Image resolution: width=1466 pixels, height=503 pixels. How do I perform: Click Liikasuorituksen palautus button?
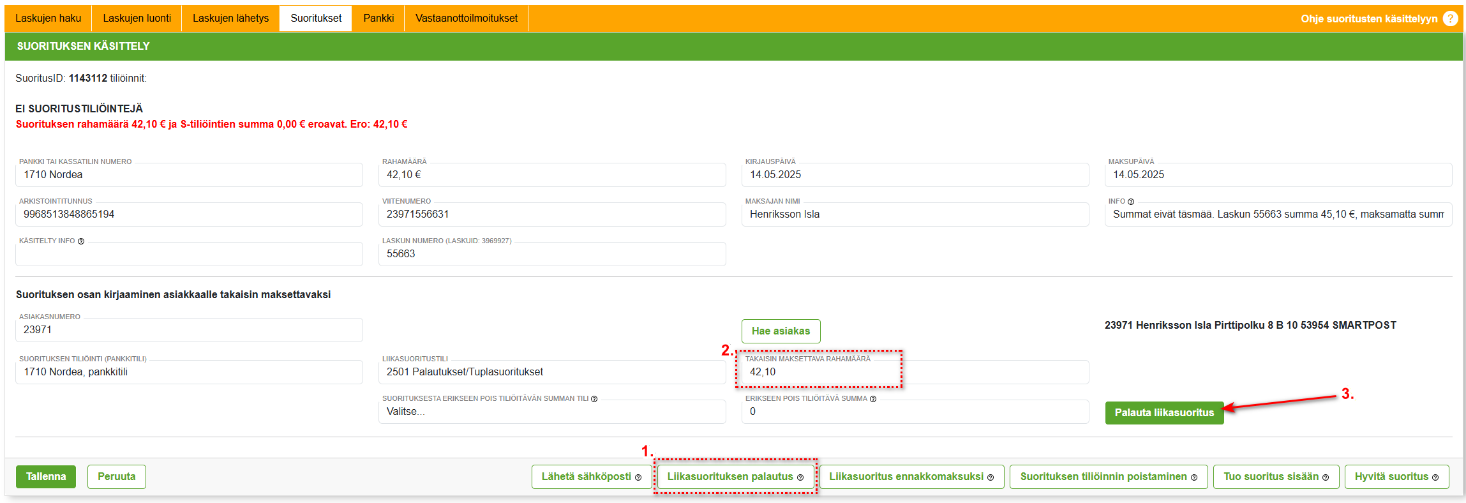click(735, 477)
